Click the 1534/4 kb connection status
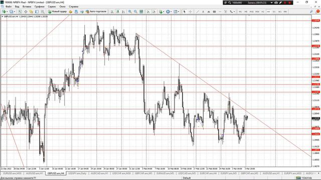321x180 pixels. tap(304, 178)
